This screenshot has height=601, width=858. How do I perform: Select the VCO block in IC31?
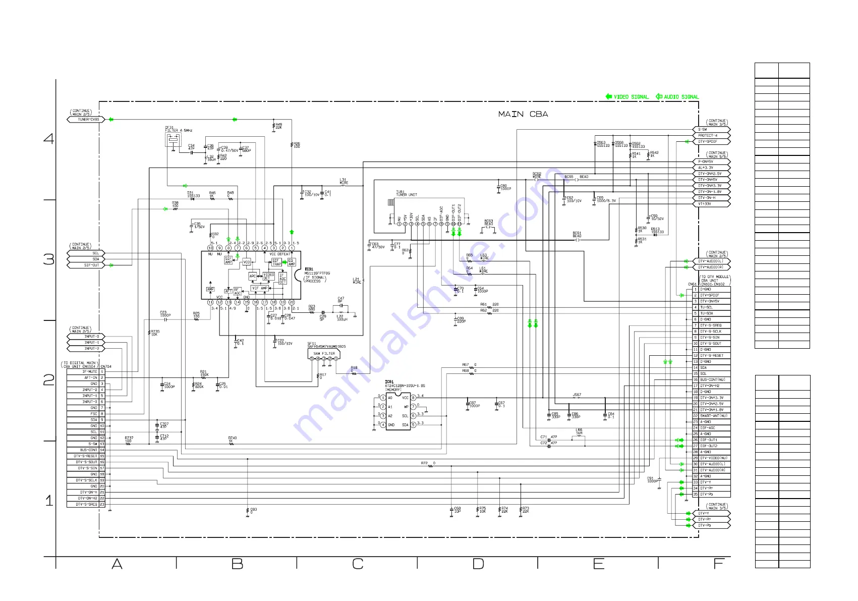(x=246, y=262)
